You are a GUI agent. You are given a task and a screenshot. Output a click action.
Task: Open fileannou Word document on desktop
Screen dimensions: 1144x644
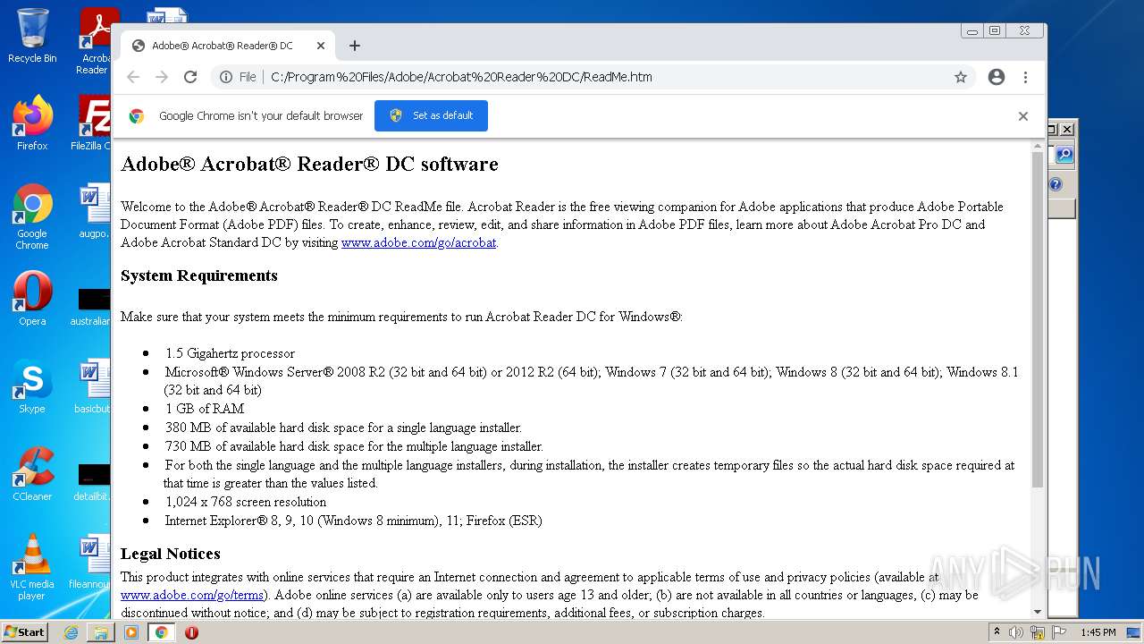click(x=90, y=562)
